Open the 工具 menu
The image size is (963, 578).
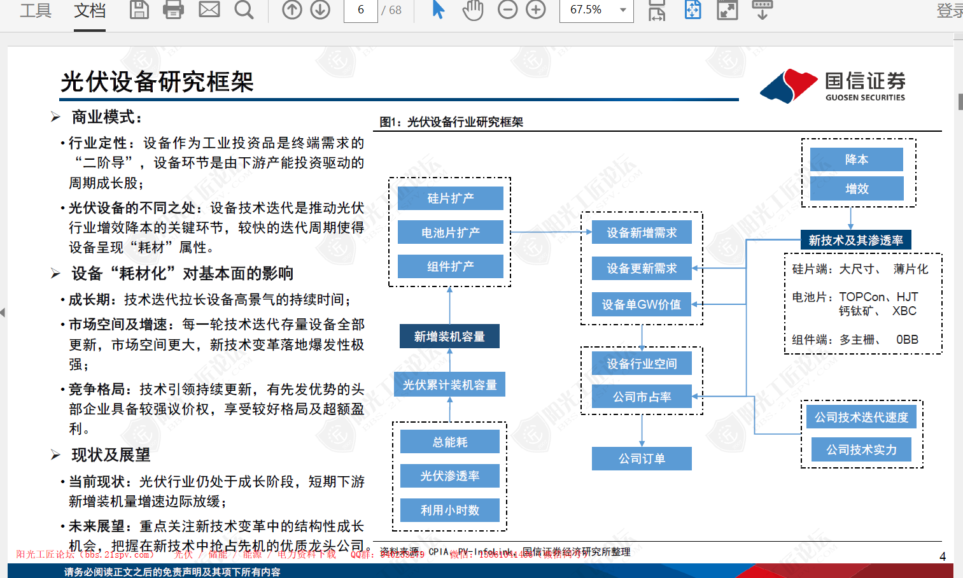click(35, 10)
